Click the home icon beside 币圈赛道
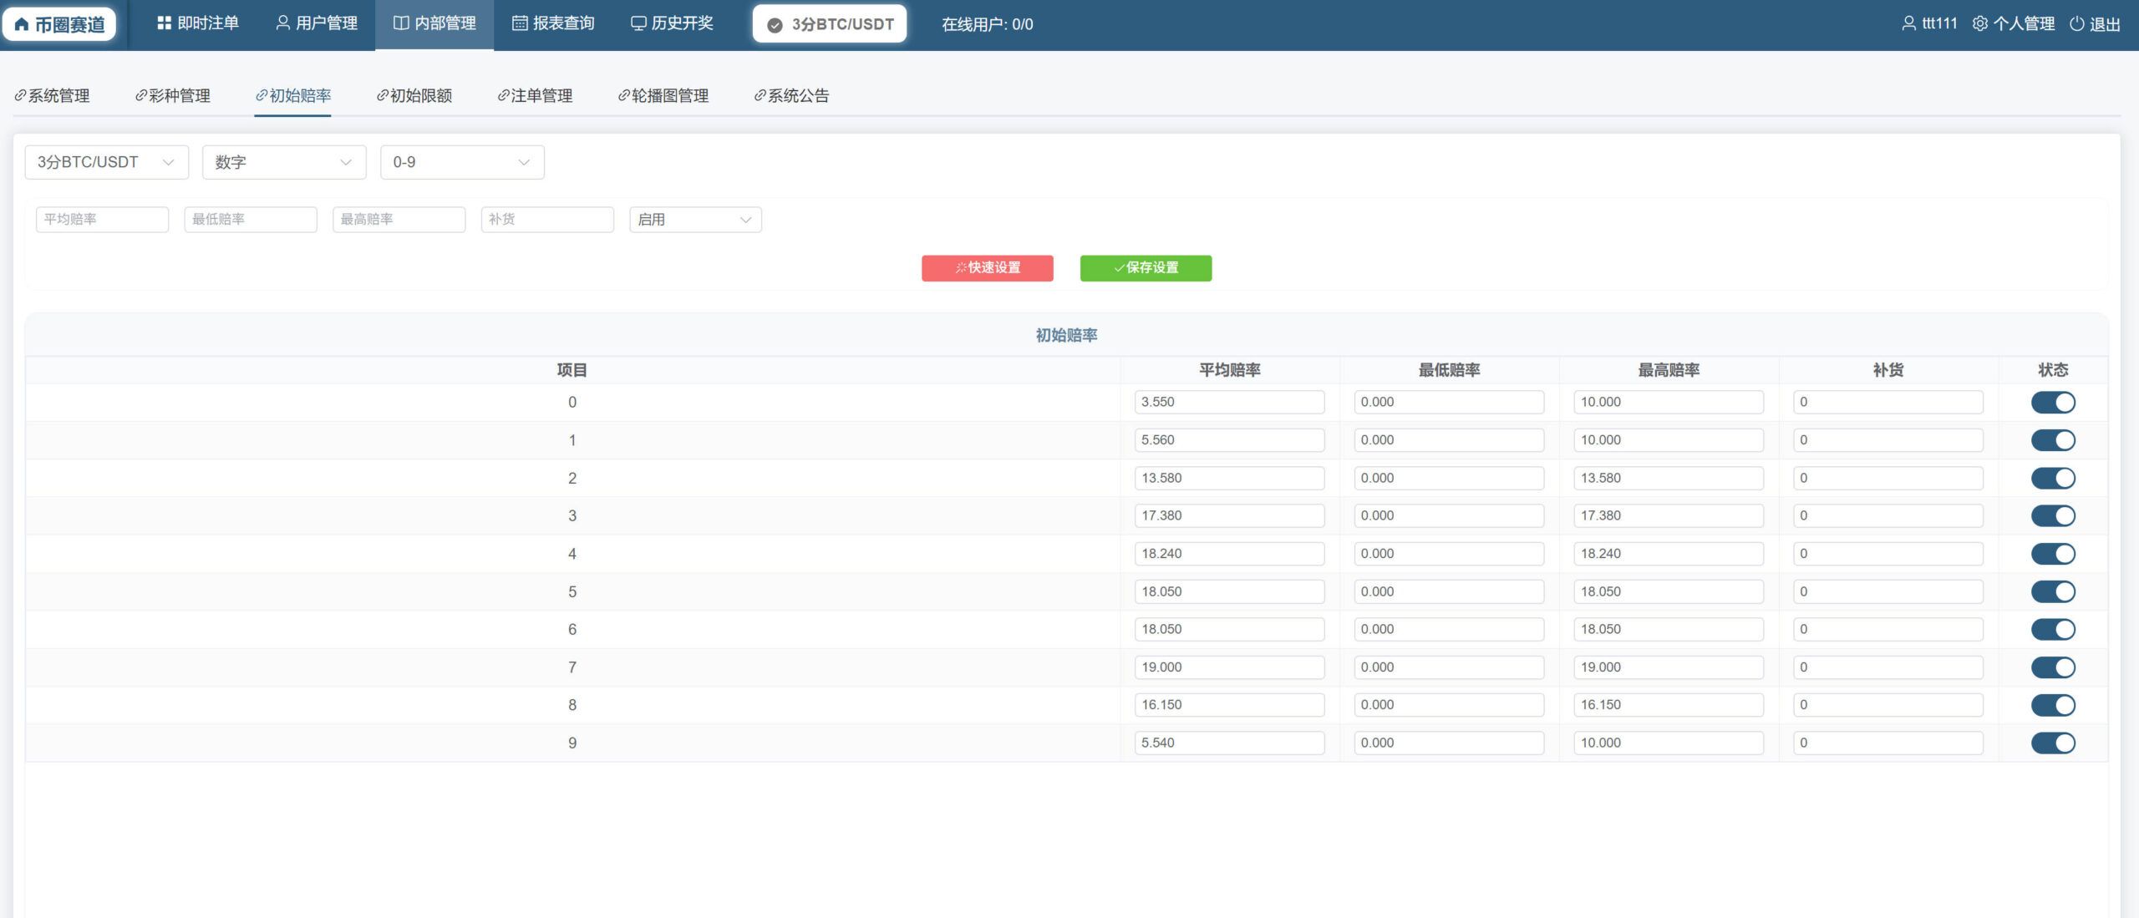Image resolution: width=2139 pixels, height=918 pixels. tap(22, 24)
